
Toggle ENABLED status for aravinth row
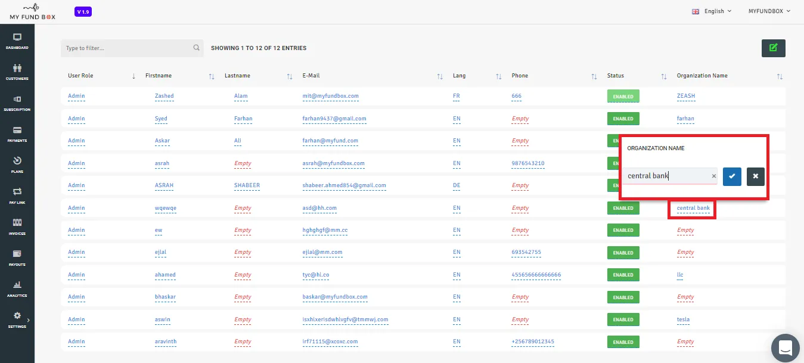(x=623, y=342)
